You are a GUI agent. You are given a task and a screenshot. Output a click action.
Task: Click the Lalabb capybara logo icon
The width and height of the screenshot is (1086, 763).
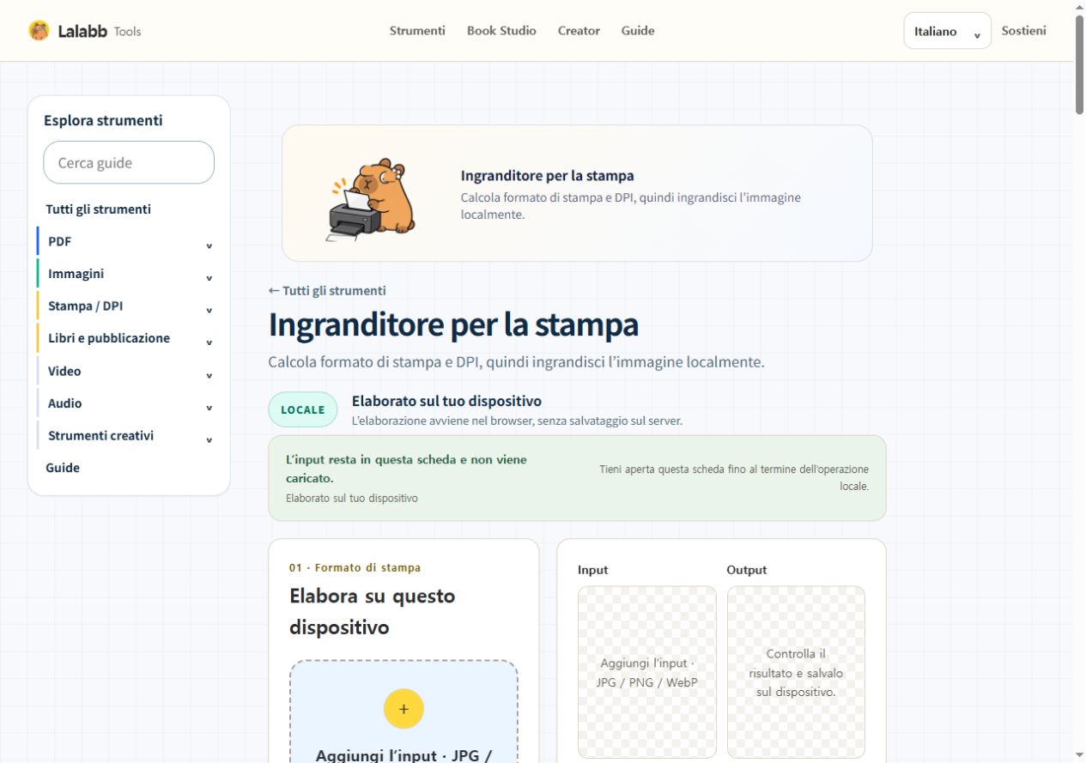(x=39, y=31)
